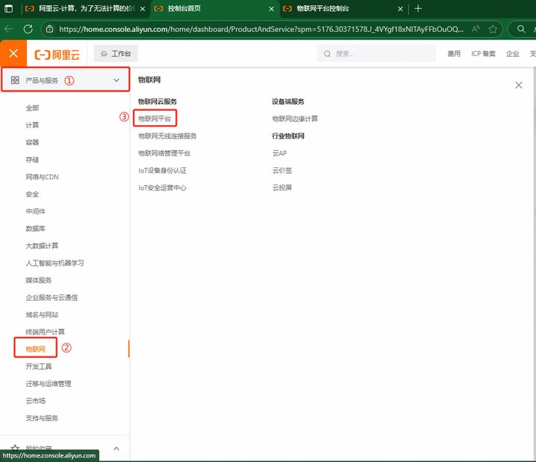Viewport: 536px width, 462px height.
Task: Open the 工作台 home button
Action: [116, 54]
